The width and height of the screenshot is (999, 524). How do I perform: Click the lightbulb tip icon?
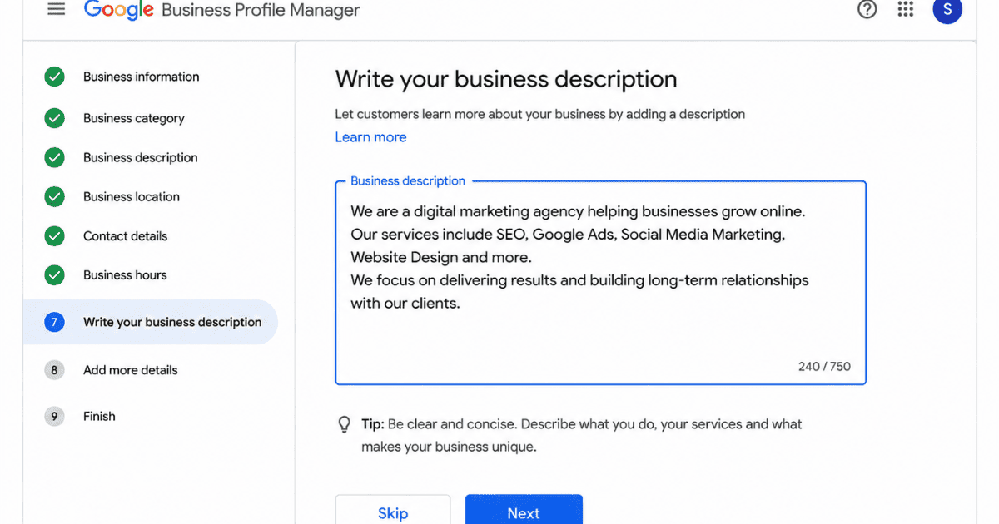click(344, 425)
